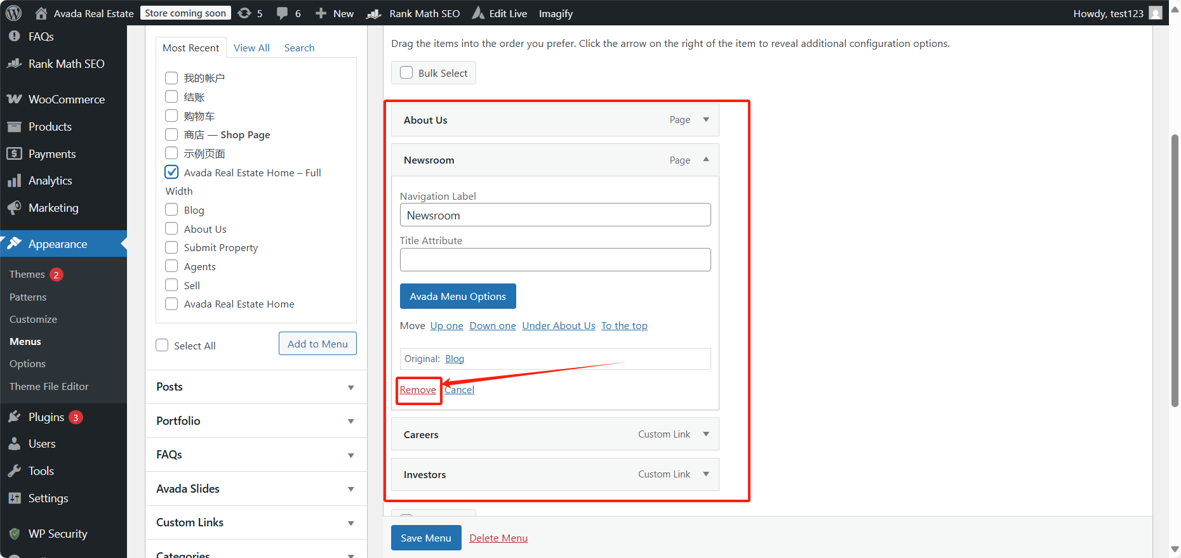Click the Remove link for Newsroom
Screen dimensions: 1181x558
pos(418,390)
